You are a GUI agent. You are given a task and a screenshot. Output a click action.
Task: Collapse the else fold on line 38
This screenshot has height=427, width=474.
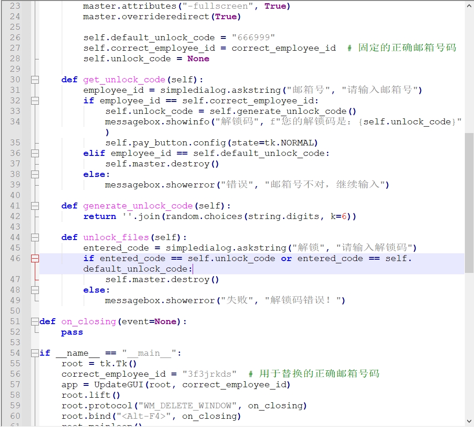tap(35, 175)
